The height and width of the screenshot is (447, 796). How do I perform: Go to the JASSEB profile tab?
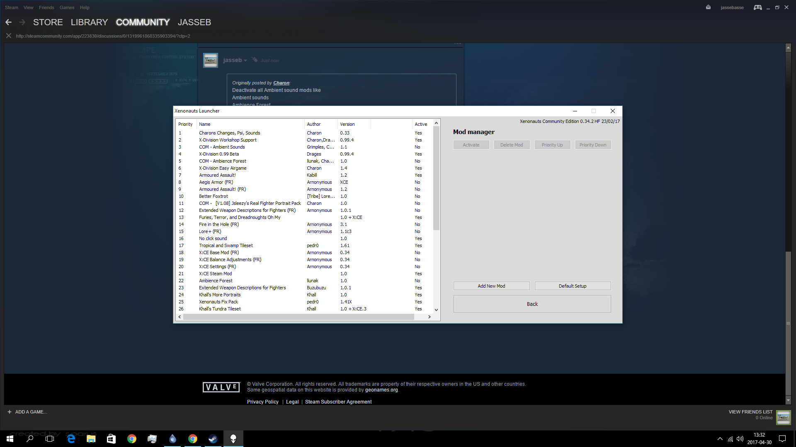[194, 22]
